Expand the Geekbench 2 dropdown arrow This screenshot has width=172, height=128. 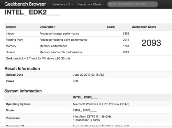point(72,4)
